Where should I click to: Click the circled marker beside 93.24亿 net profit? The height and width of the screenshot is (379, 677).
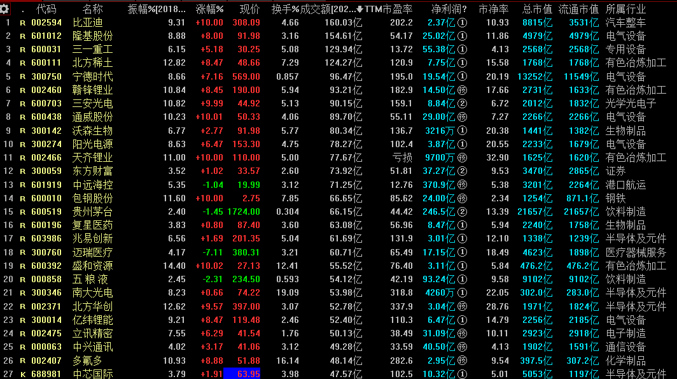coord(462,279)
